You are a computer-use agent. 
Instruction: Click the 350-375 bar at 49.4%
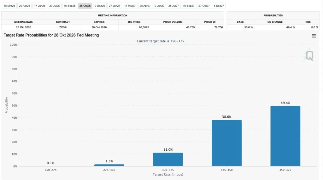pos(285,136)
